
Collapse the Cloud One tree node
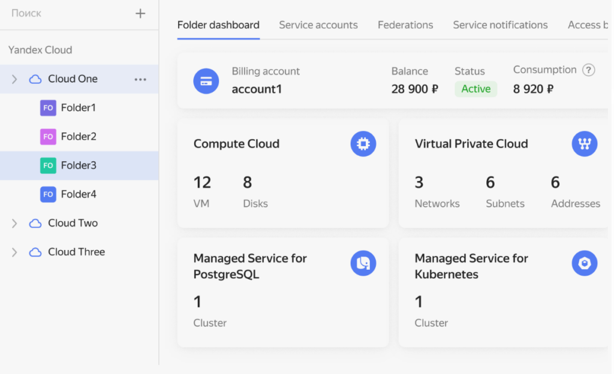click(x=13, y=79)
